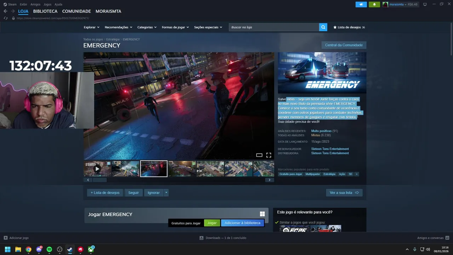Screen dimensions: 453x255
Task: Open the Amigos menu
Action: tap(35, 4)
